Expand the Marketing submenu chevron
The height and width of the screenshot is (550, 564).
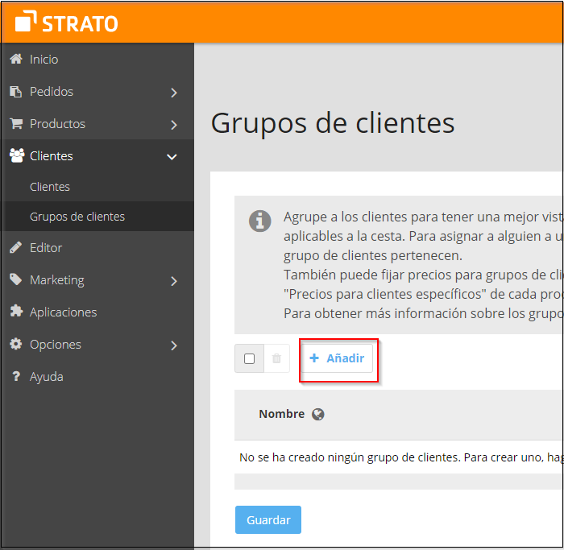[174, 281]
